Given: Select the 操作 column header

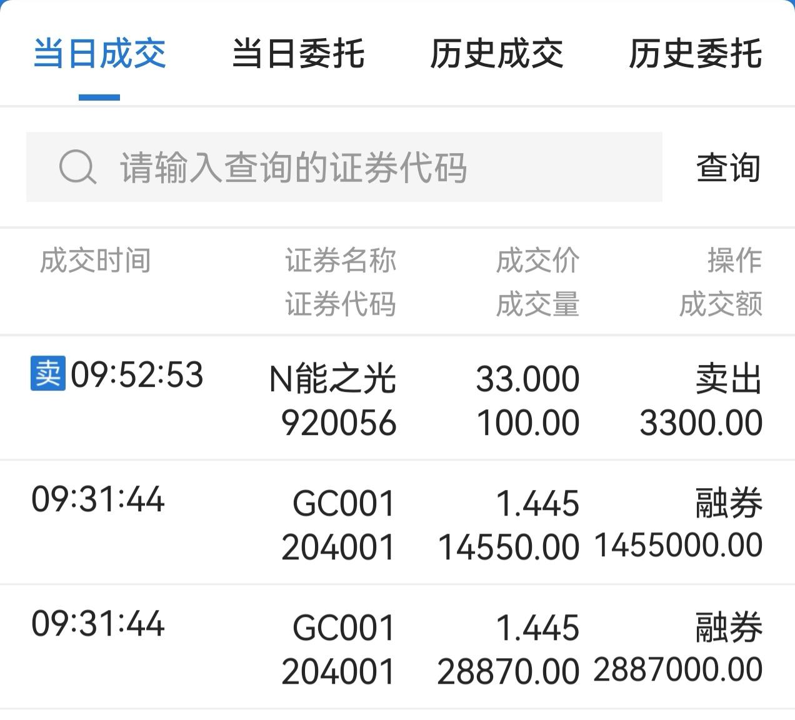Looking at the screenshot, I should [x=735, y=261].
